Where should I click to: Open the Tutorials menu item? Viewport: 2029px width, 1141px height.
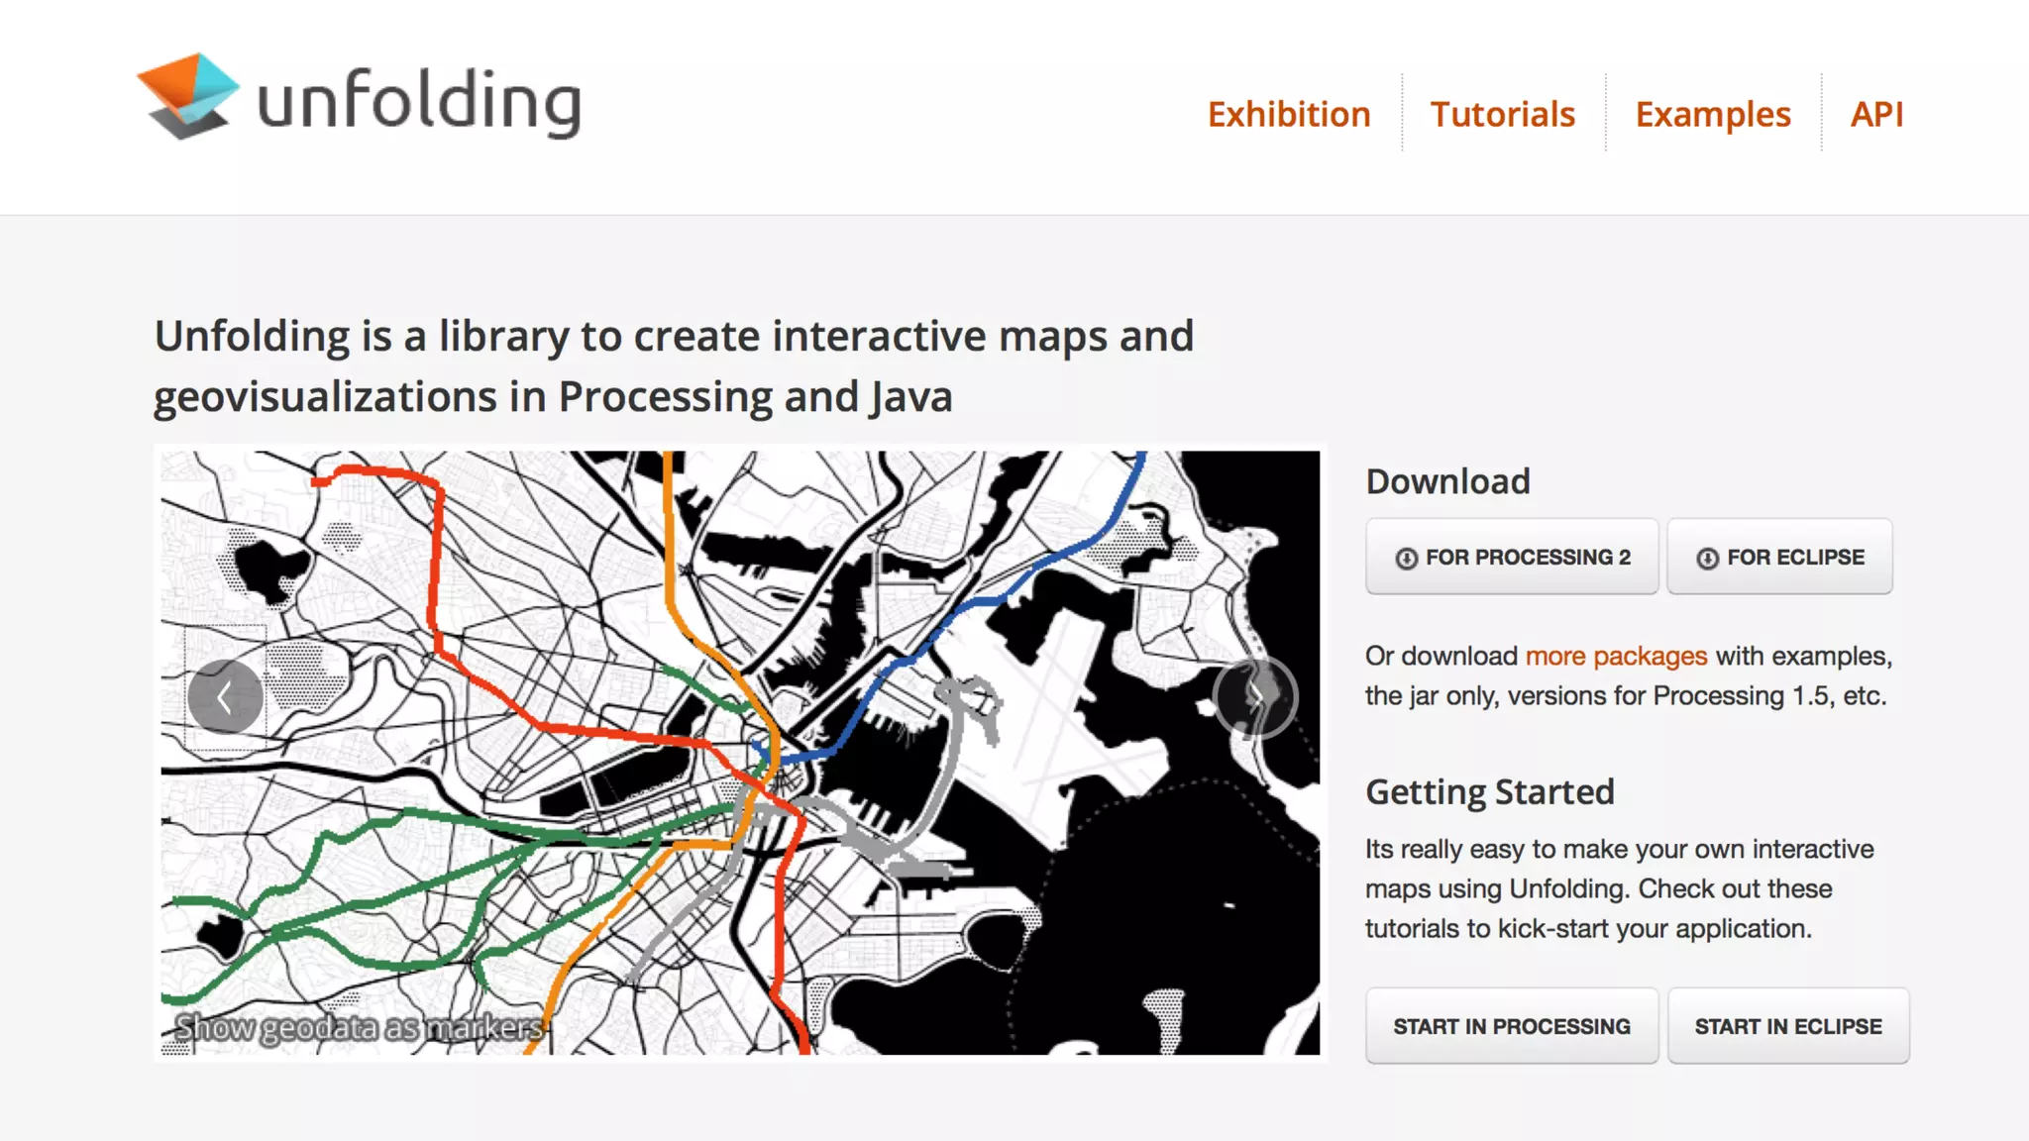(x=1502, y=114)
